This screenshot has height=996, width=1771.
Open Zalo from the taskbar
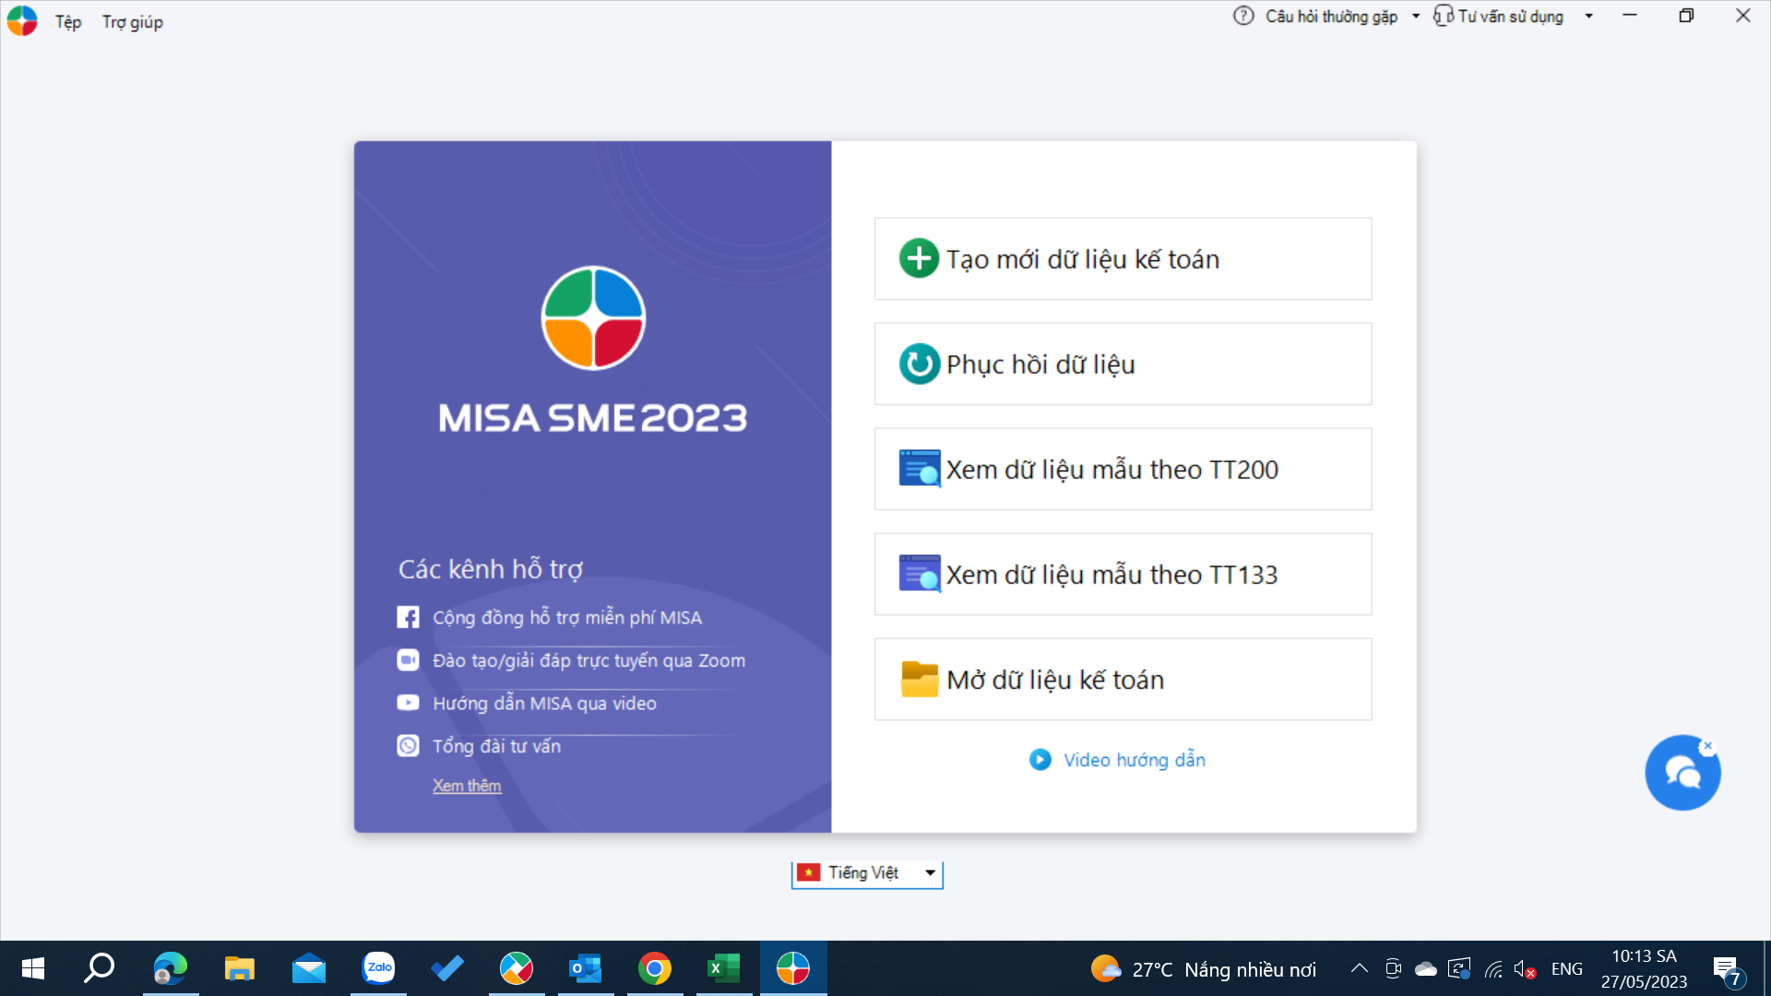tap(378, 968)
